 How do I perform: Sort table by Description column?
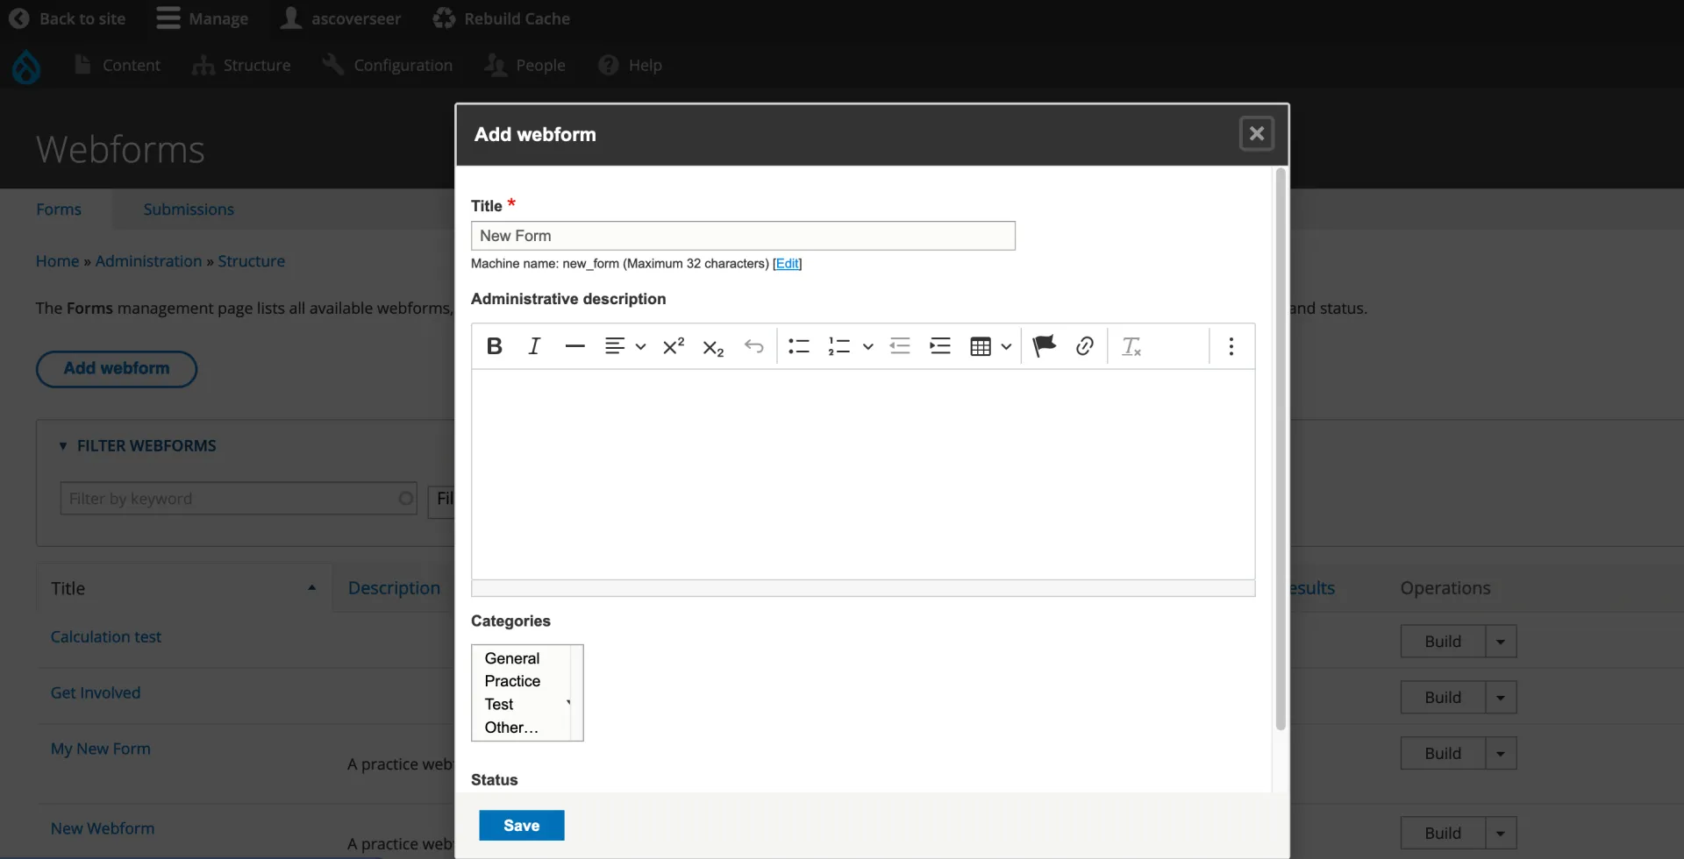coord(394,588)
